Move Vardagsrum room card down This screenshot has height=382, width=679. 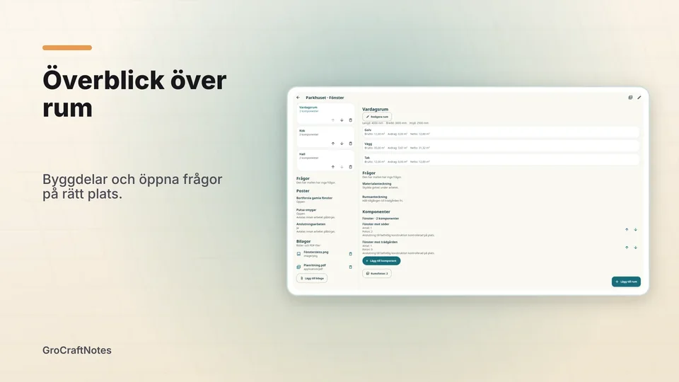pyautogui.click(x=342, y=120)
